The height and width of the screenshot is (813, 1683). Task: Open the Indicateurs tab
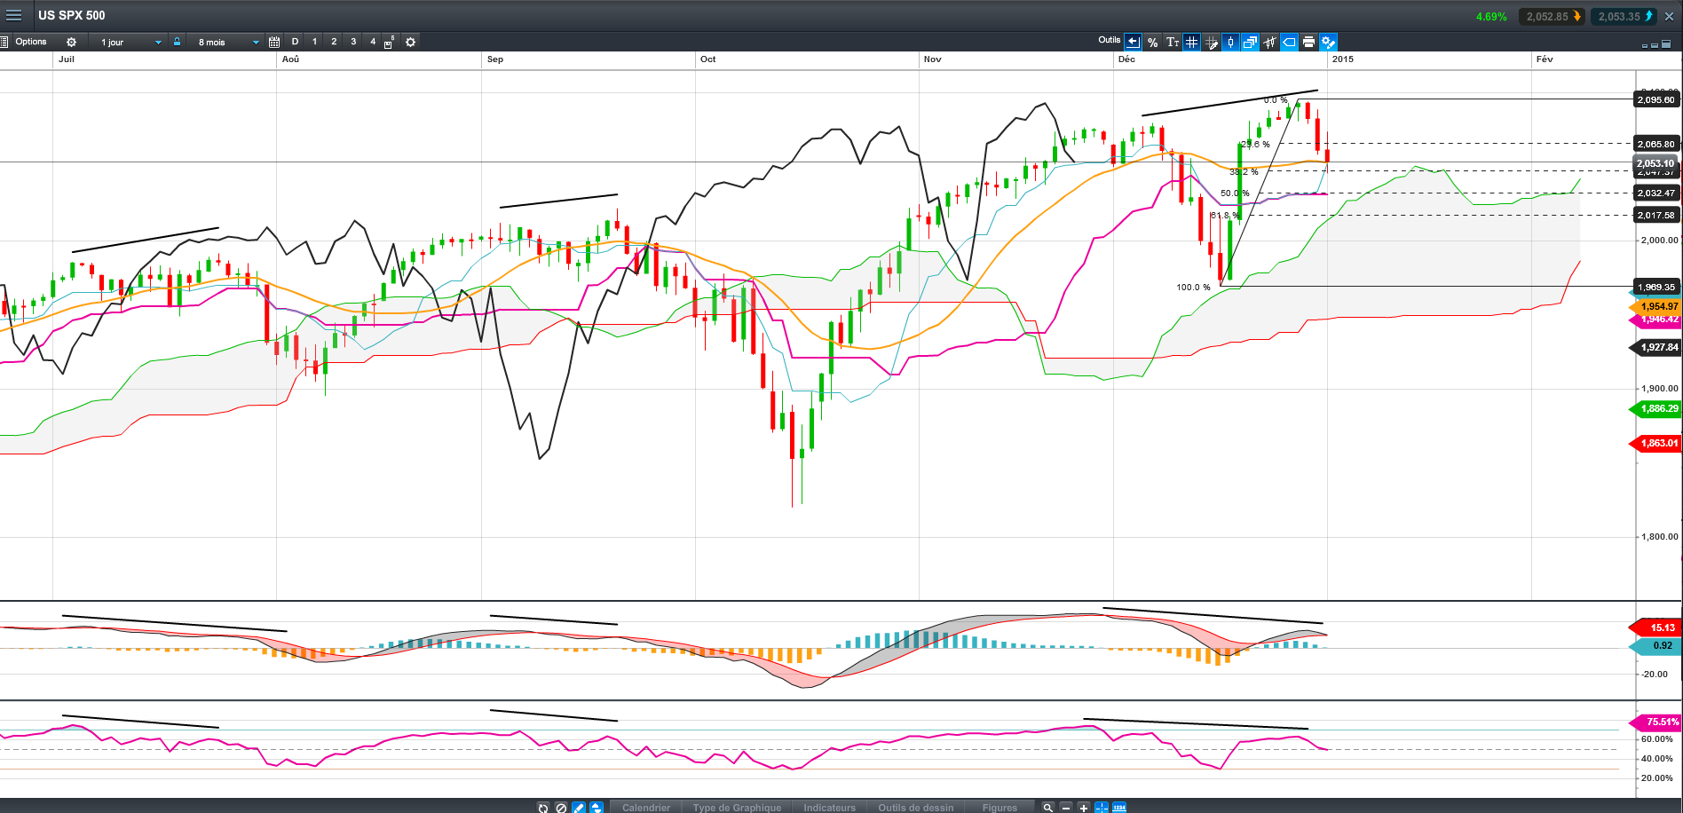829,808
